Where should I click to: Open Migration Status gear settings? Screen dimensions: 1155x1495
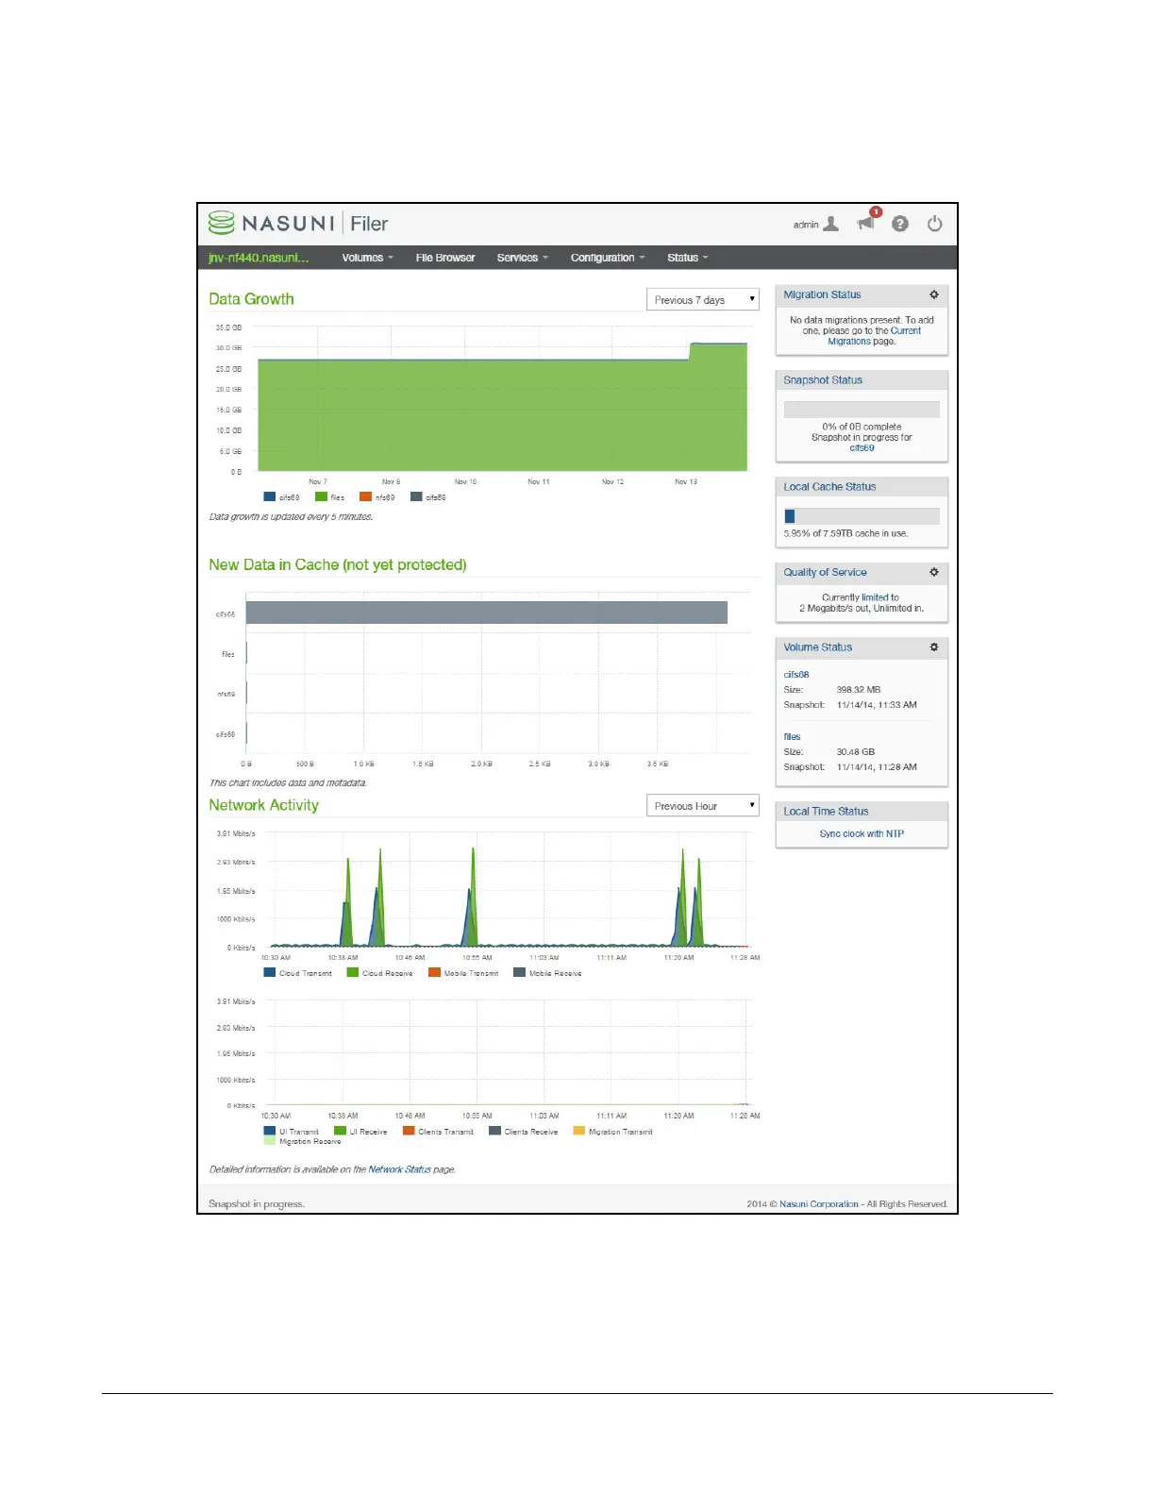[x=934, y=294]
